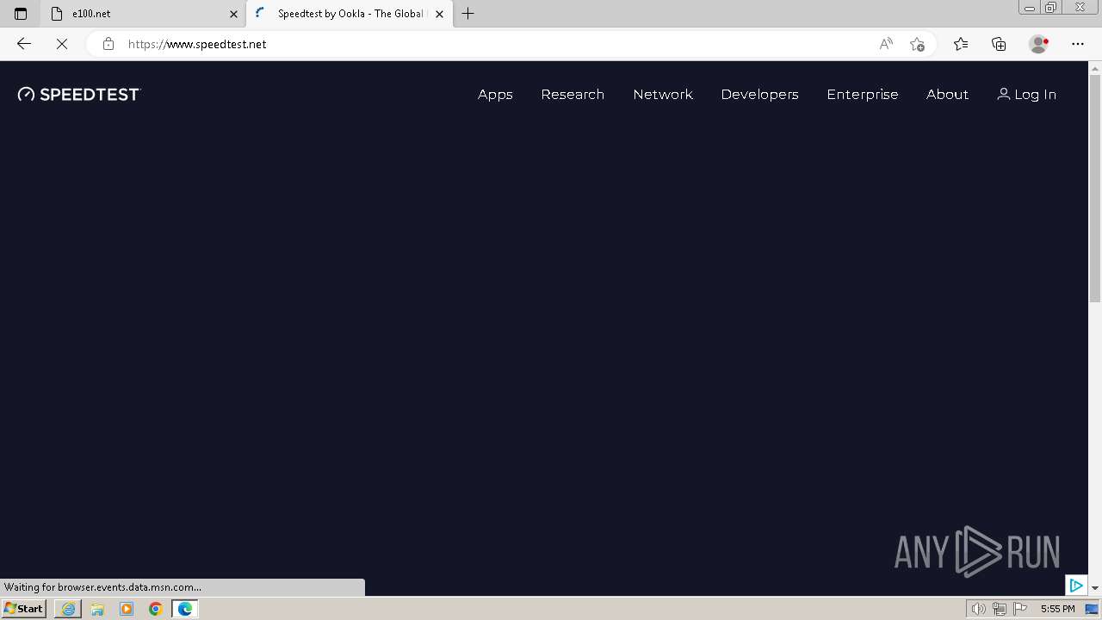Open the network tray icon
This screenshot has height=620, width=1102.
pyautogui.click(x=1000, y=609)
